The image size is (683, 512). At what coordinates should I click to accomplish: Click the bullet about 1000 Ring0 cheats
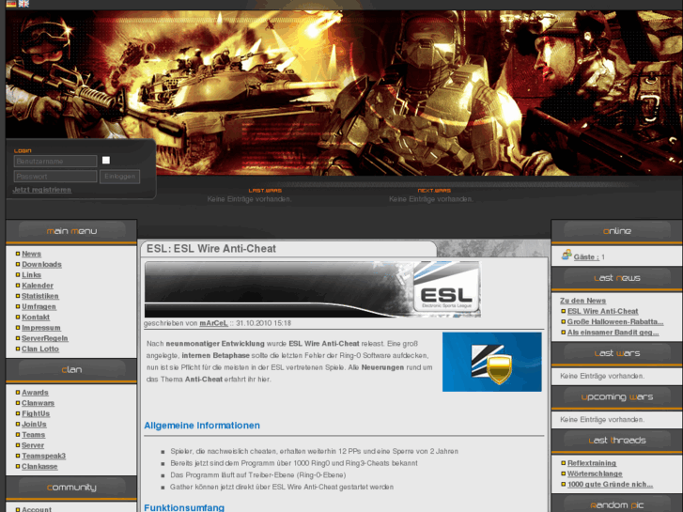tap(294, 463)
